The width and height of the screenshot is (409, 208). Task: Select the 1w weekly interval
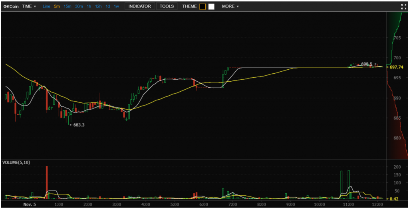pos(116,6)
